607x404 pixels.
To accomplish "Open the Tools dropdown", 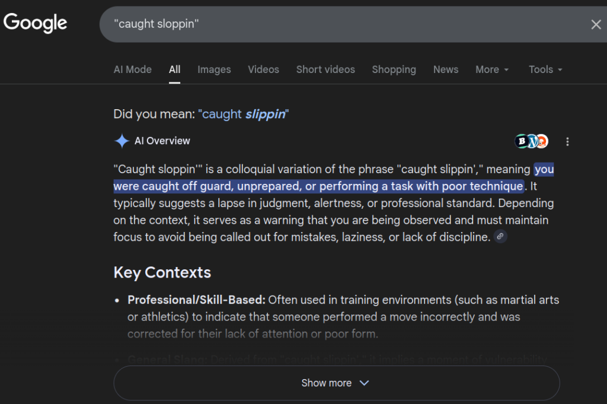I will [x=545, y=69].
